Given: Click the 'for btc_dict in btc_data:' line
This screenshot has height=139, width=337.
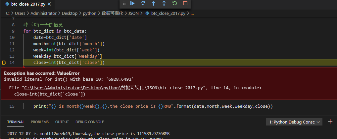Looking at the screenshot, I should click(55, 31).
